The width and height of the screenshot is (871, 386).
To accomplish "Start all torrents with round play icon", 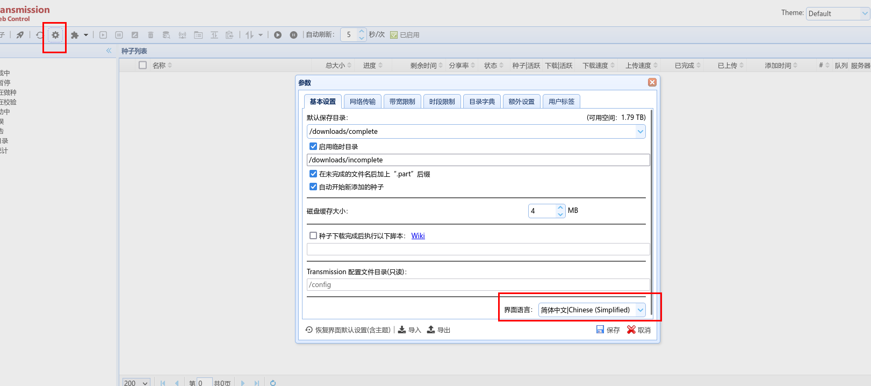I will (278, 35).
